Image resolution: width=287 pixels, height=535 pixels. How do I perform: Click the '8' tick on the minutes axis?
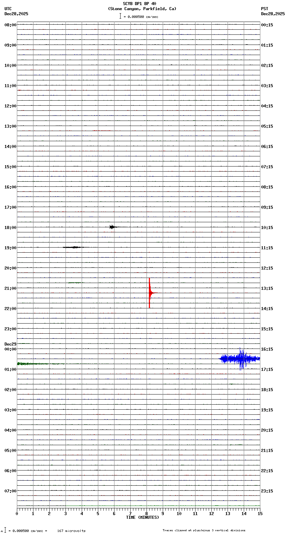pyautogui.click(x=147, y=514)
